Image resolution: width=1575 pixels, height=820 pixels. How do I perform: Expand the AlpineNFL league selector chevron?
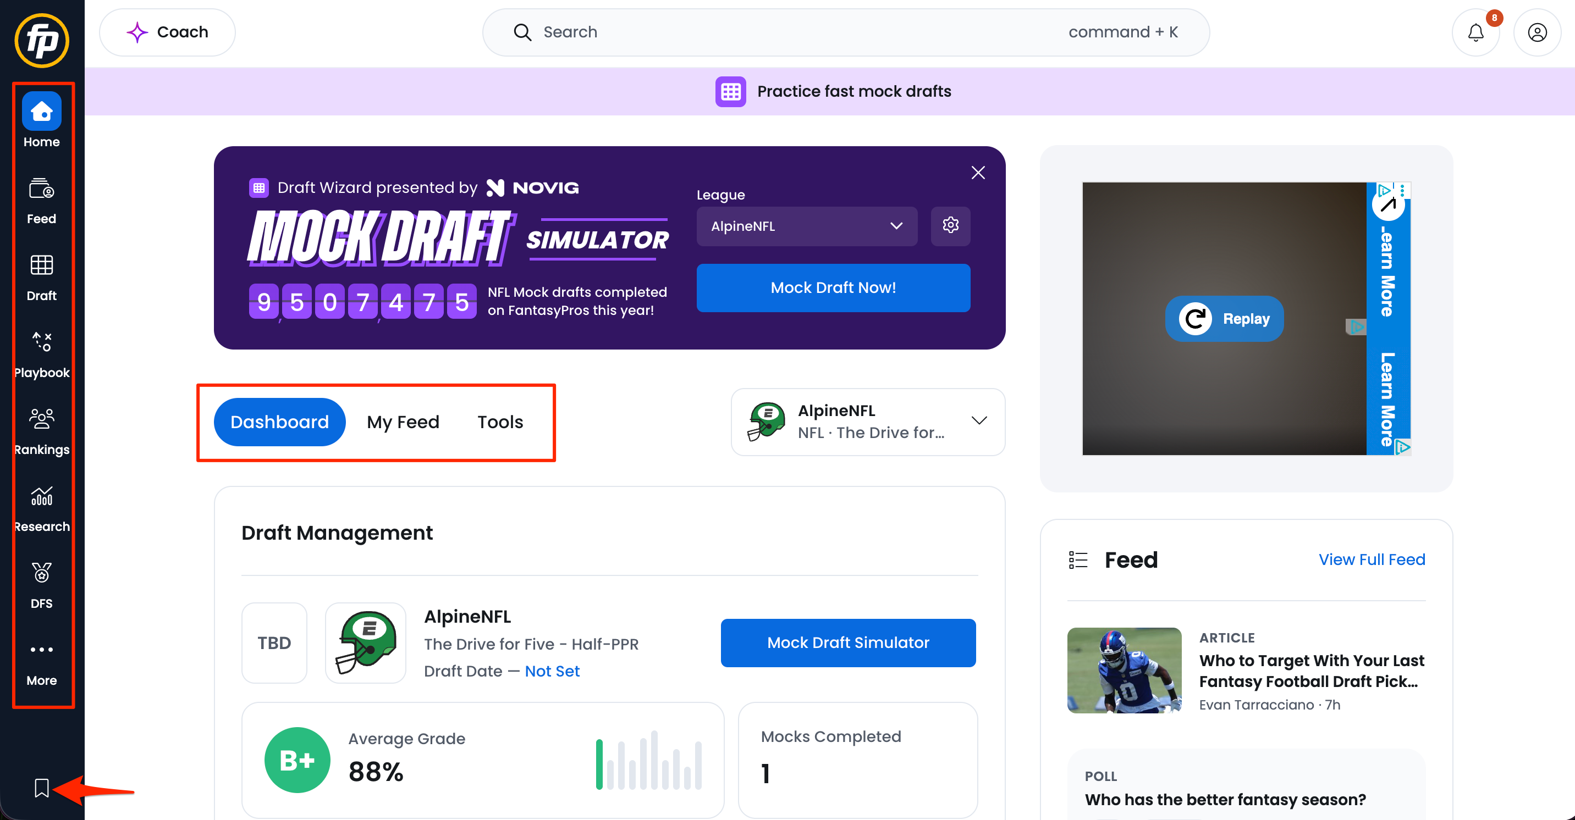[x=979, y=420]
